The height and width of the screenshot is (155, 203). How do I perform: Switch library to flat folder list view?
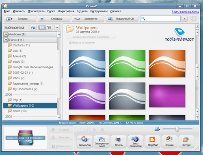click(x=42, y=28)
